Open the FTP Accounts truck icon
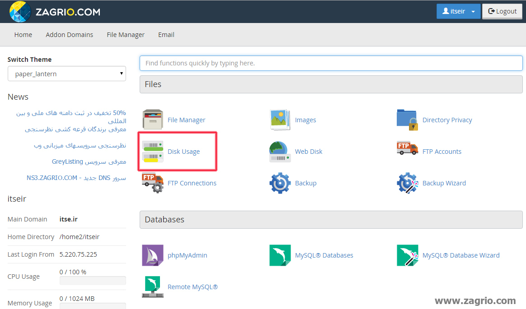526x309 pixels. pos(407,148)
